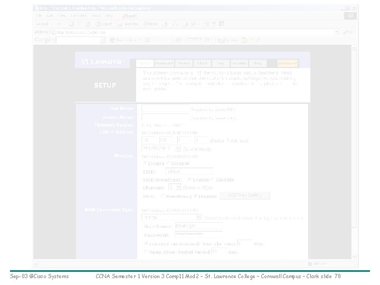The image size is (380, 285).
Task: Click the Google toolbar logo
Action: (x=43, y=40)
